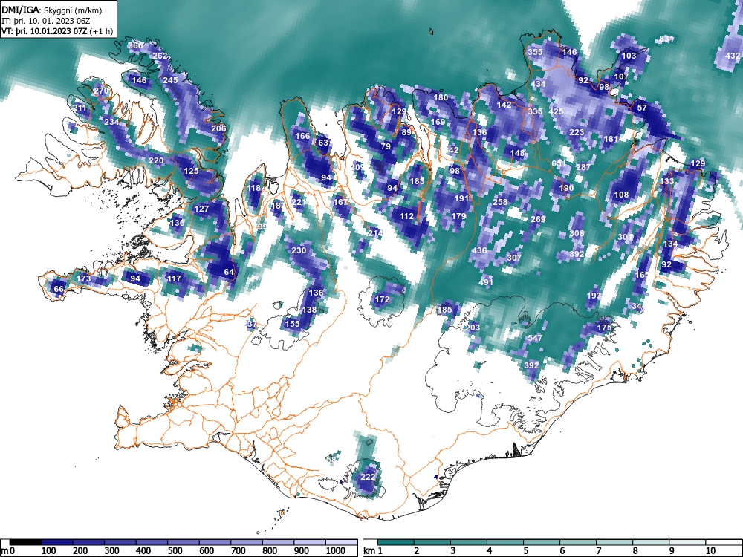Click the visibility value '173'
Screen dimensions: 743x557
[83, 278]
